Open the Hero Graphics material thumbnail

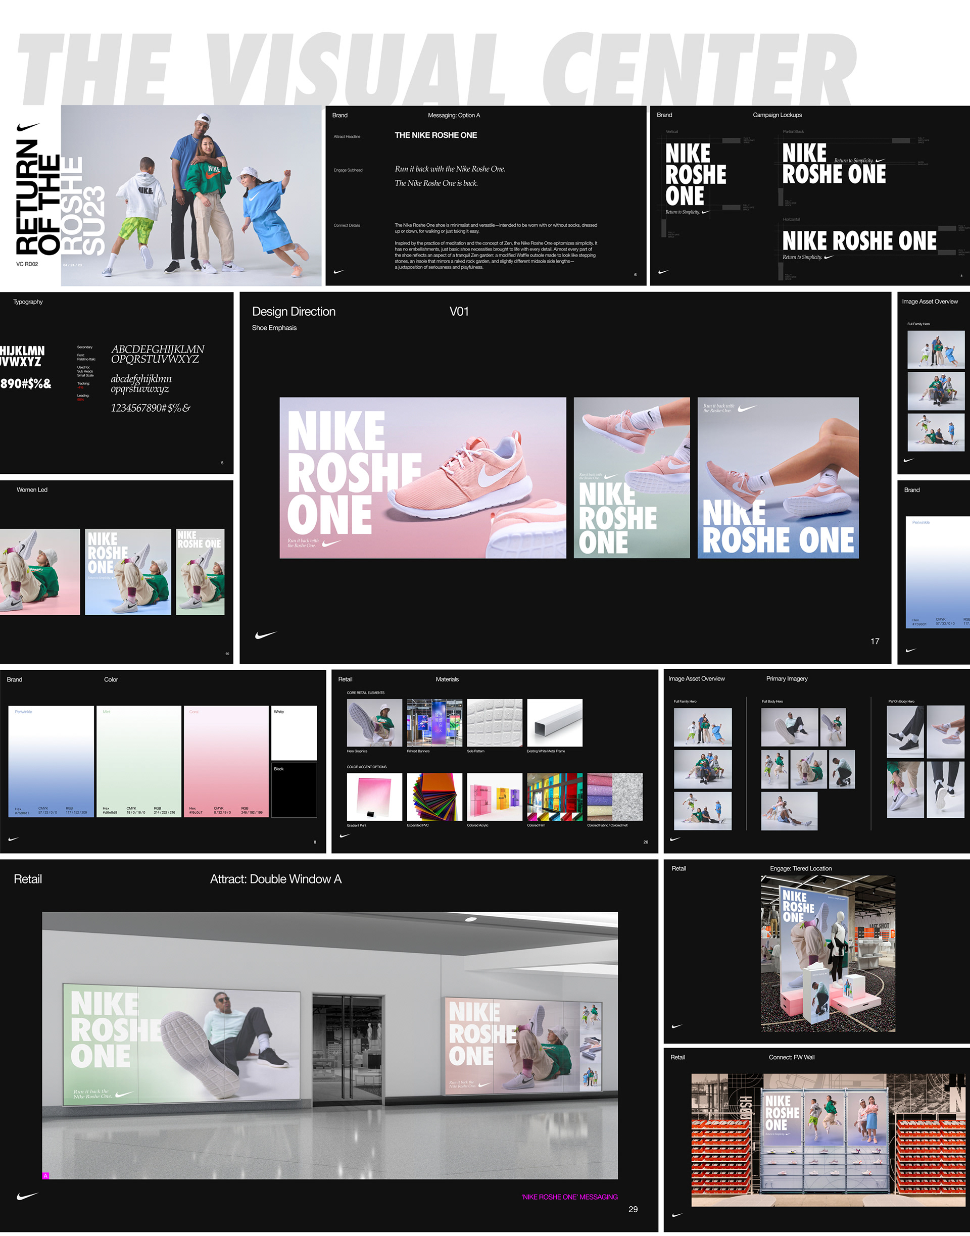374,723
